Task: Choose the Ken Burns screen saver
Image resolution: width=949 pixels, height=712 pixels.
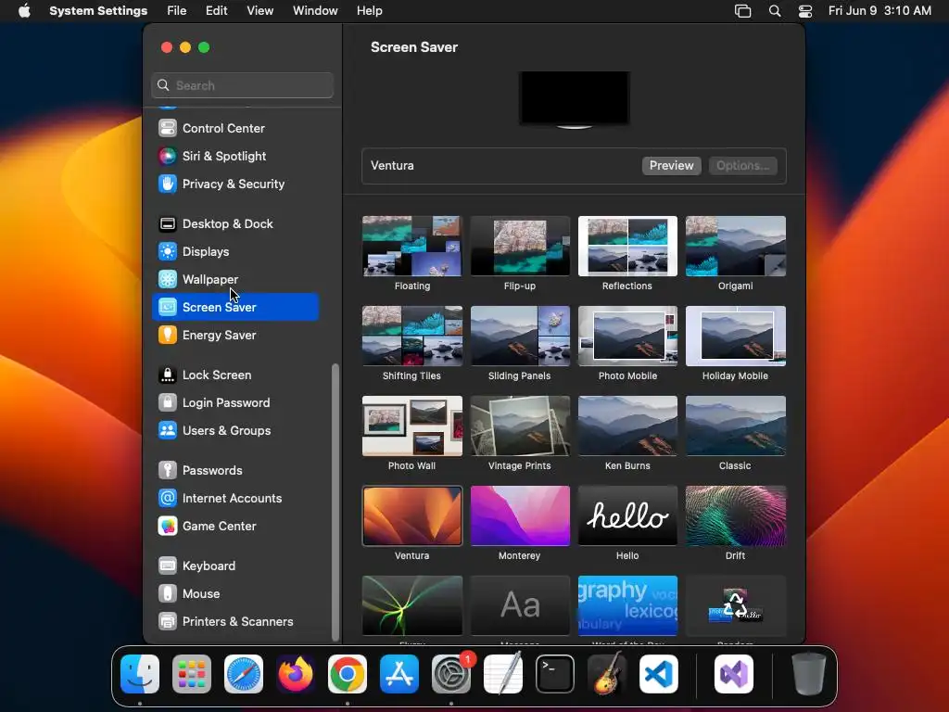Action: pyautogui.click(x=627, y=426)
